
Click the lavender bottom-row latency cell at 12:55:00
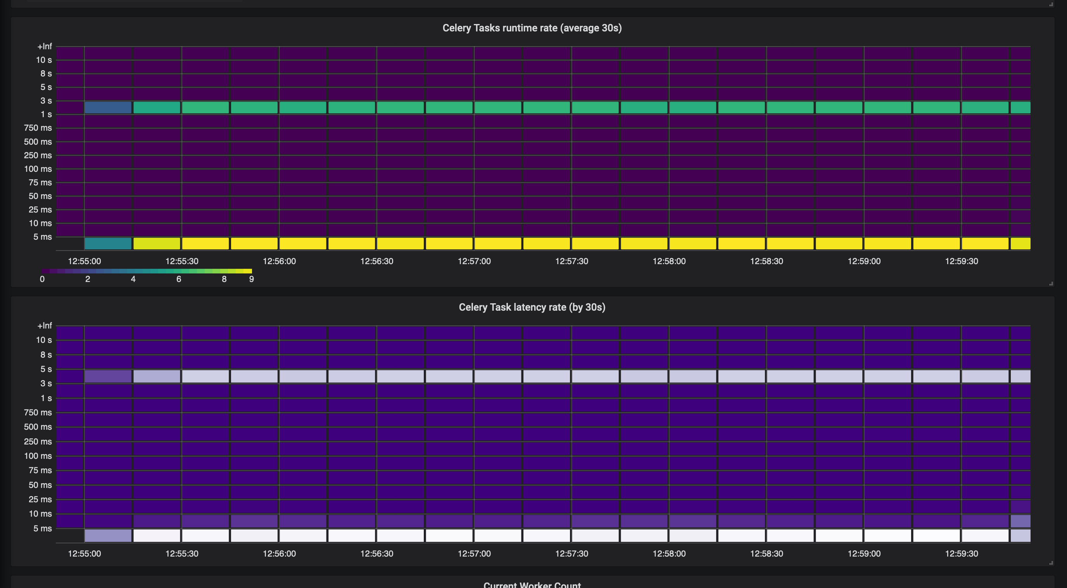click(x=108, y=535)
